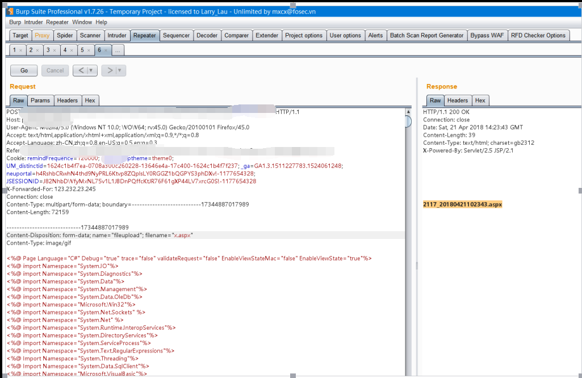Open the Alerts tab
This screenshot has height=378, width=582.
coord(375,36)
